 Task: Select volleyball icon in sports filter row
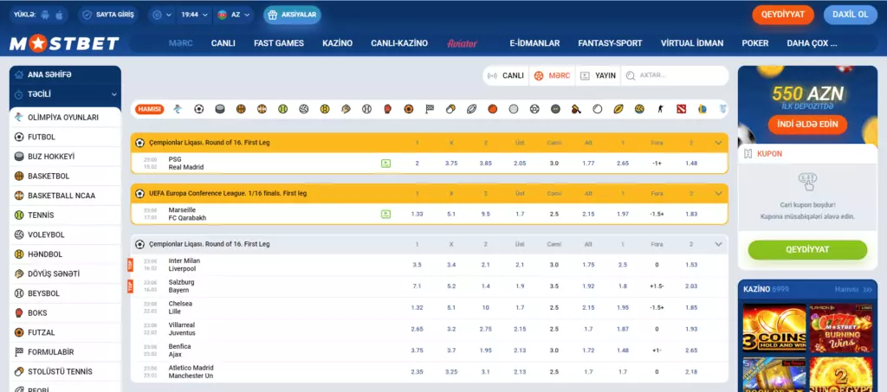click(304, 109)
